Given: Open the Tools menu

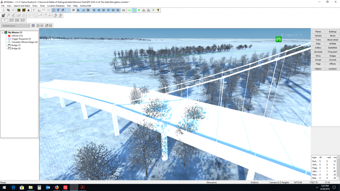Looking at the screenshot, I should tap(42, 6).
